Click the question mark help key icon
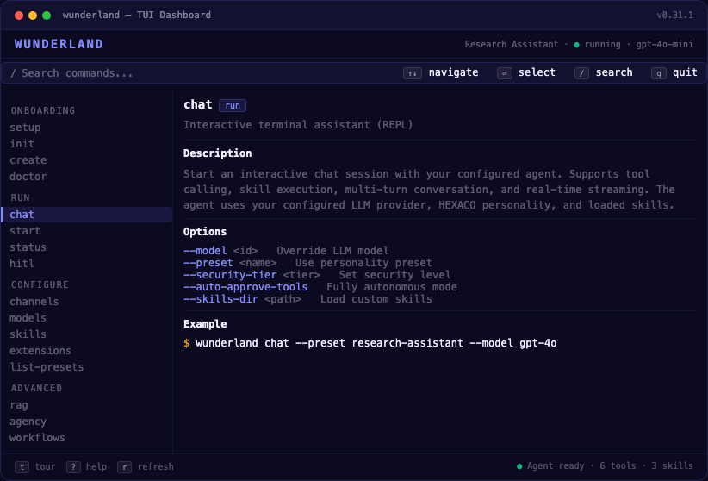 coord(73,467)
